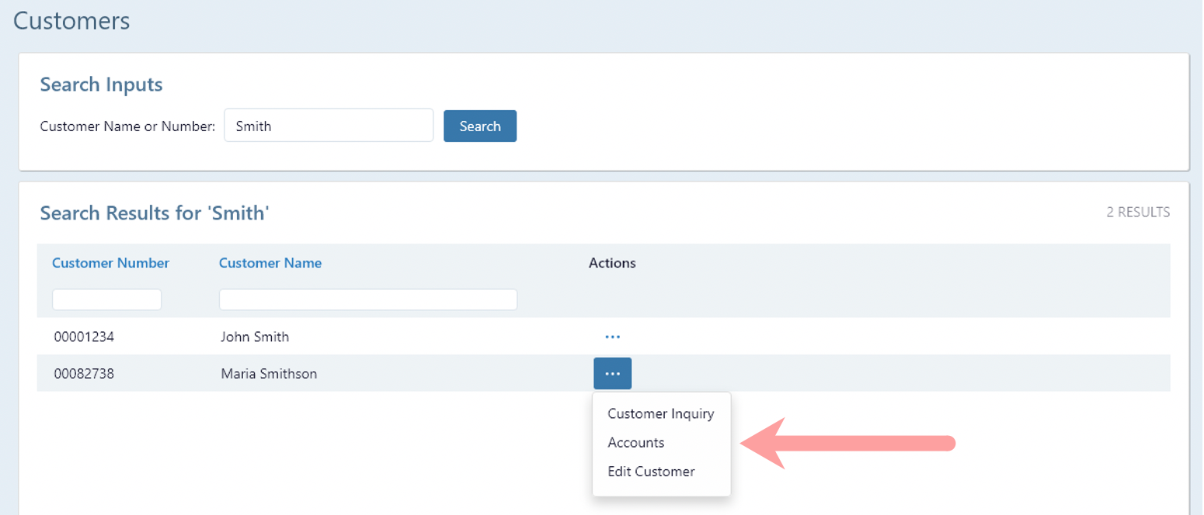Image resolution: width=1204 pixels, height=515 pixels.
Task: Click the Customer Name or Number label
Action: tap(127, 126)
